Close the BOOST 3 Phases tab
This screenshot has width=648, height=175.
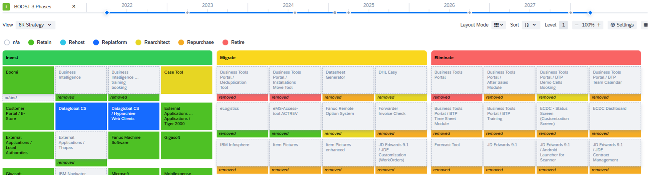tap(74, 6)
